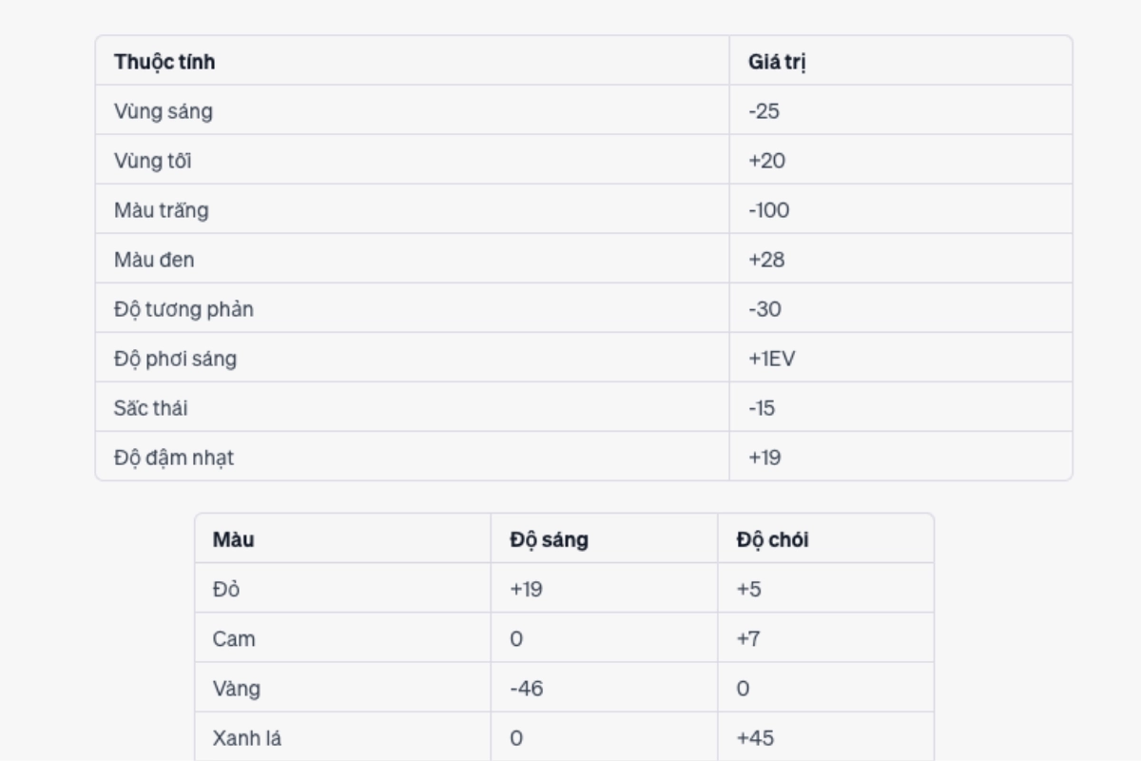Click the "Màu đen" row label
The image size is (1141, 761).
click(155, 260)
